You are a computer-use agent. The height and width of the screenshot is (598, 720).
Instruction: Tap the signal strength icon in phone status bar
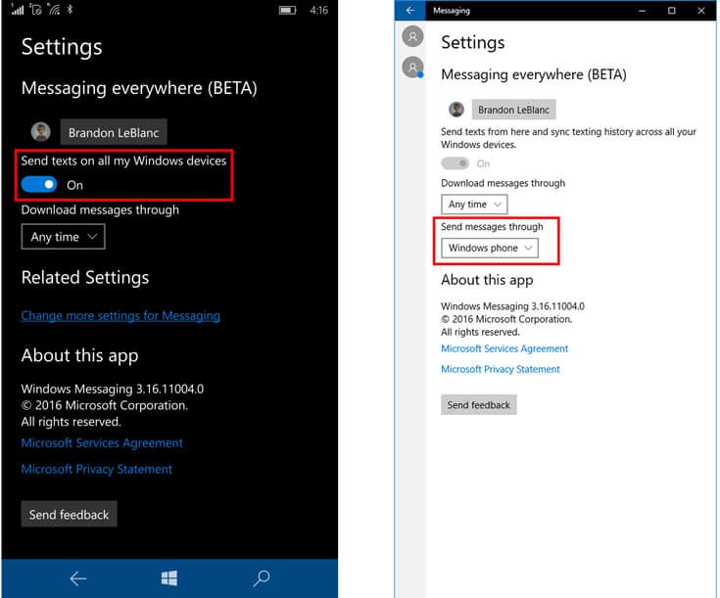pyautogui.click(x=18, y=10)
